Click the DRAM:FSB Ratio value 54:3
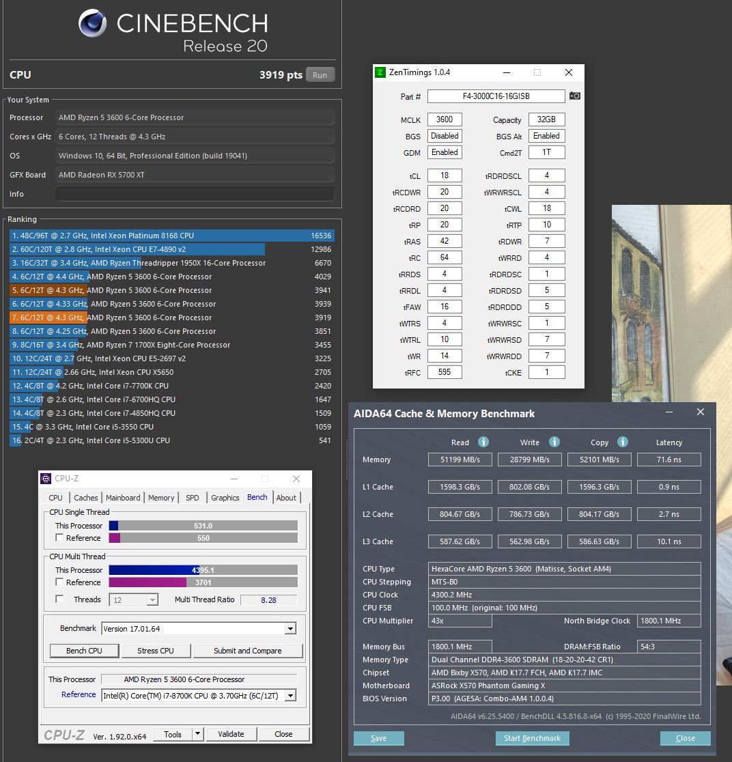 [x=668, y=647]
